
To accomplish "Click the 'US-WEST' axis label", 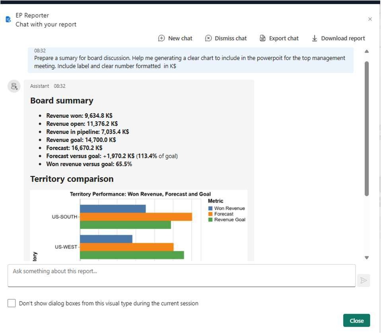I will point(66,247).
